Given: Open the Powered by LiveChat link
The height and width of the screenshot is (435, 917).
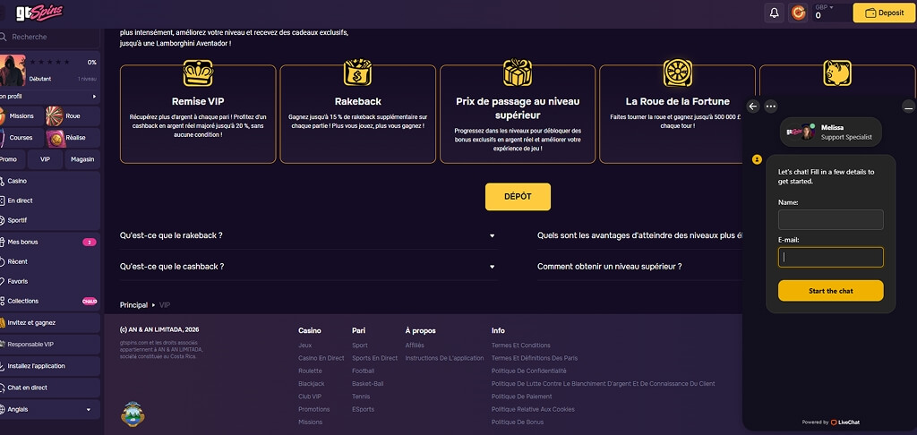Looking at the screenshot, I should click(x=830, y=422).
